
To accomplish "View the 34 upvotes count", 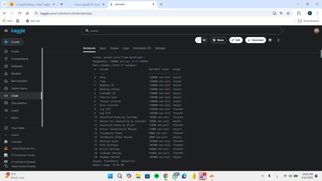I will (x=204, y=40).
